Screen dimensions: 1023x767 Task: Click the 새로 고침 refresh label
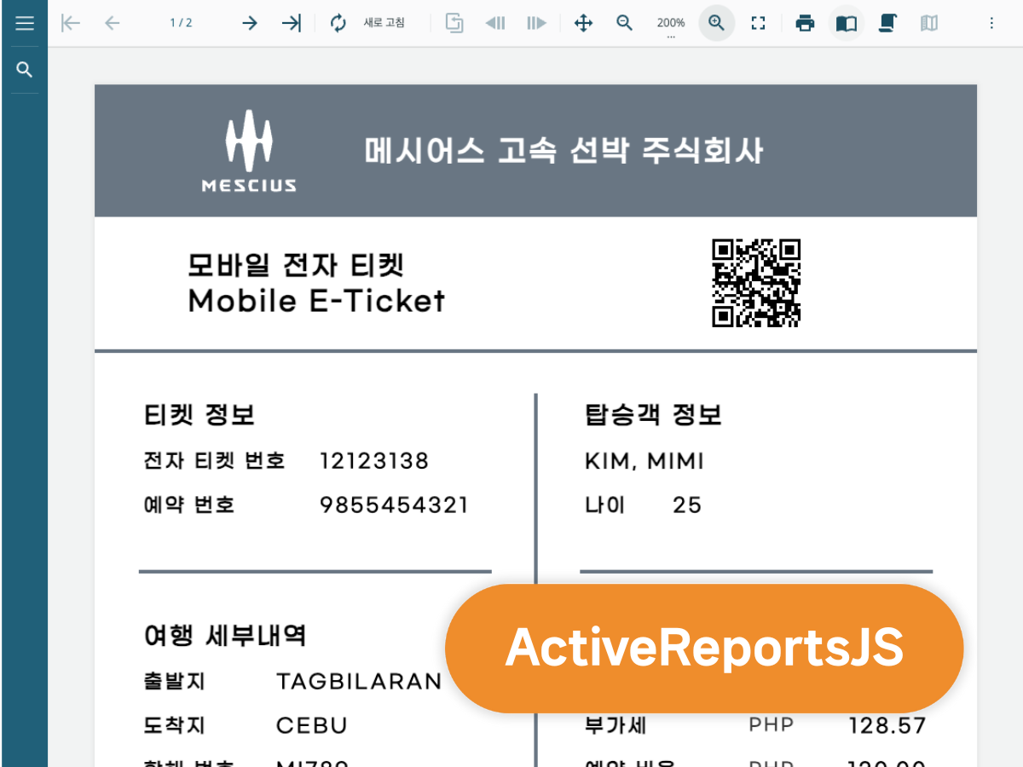point(384,23)
